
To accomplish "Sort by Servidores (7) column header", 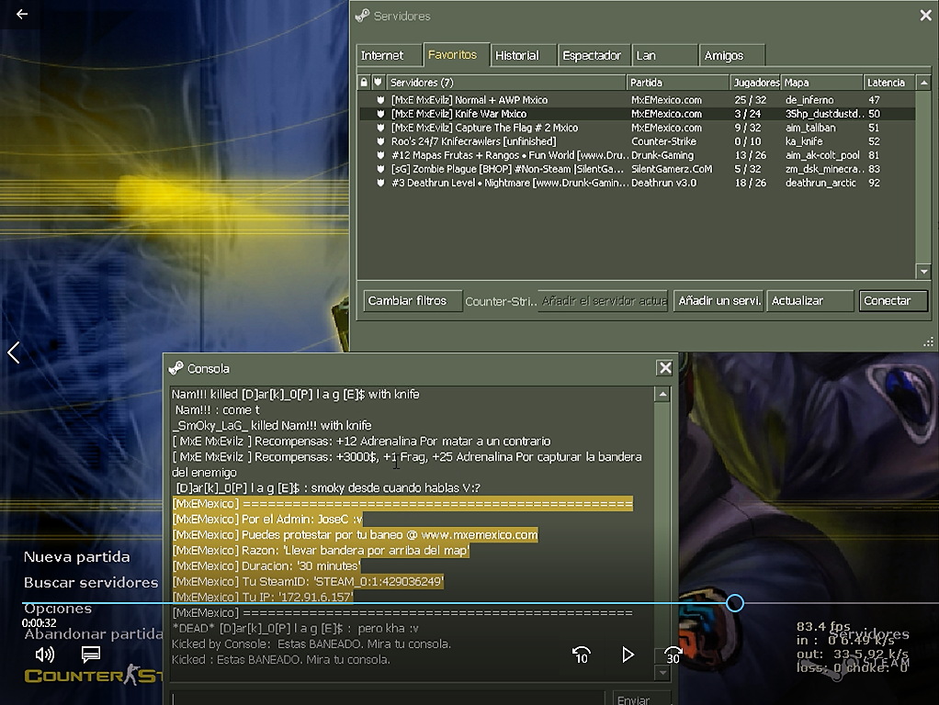I will point(506,82).
